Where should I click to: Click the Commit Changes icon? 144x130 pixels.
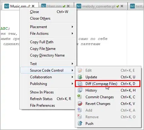(80, 97)
